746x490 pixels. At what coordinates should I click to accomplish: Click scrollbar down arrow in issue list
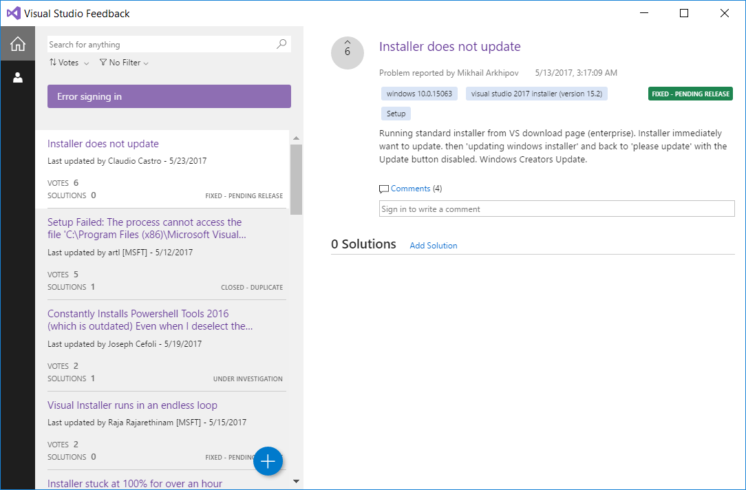click(297, 482)
